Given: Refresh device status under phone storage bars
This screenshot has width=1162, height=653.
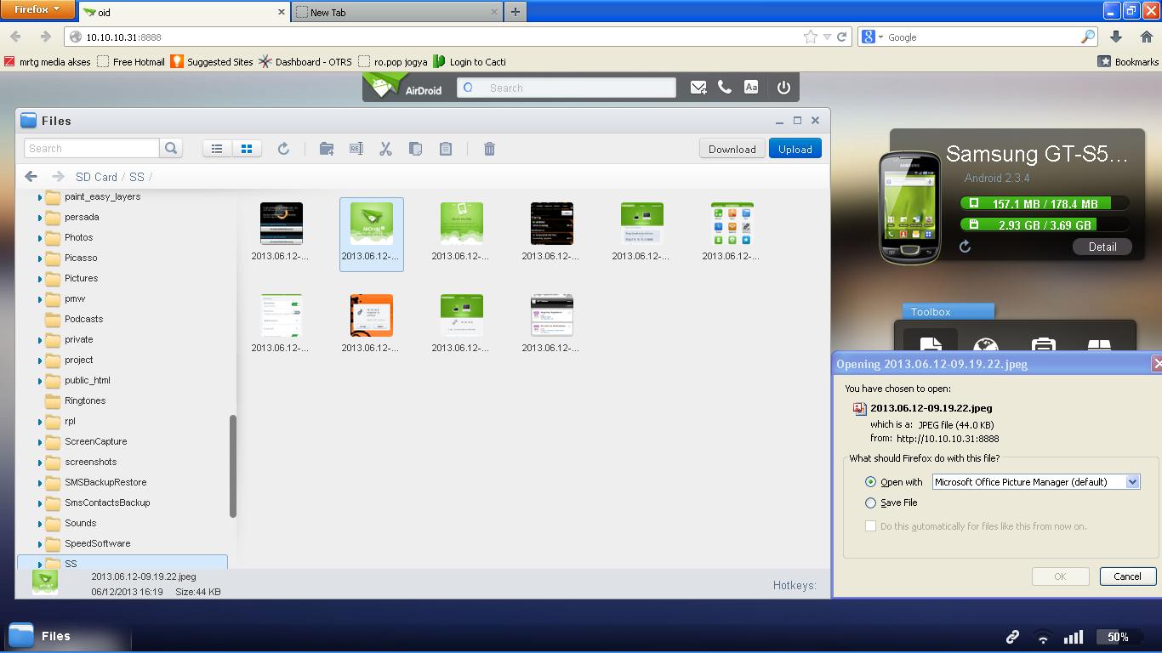Looking at the screenshot, I should pos(965,247).
